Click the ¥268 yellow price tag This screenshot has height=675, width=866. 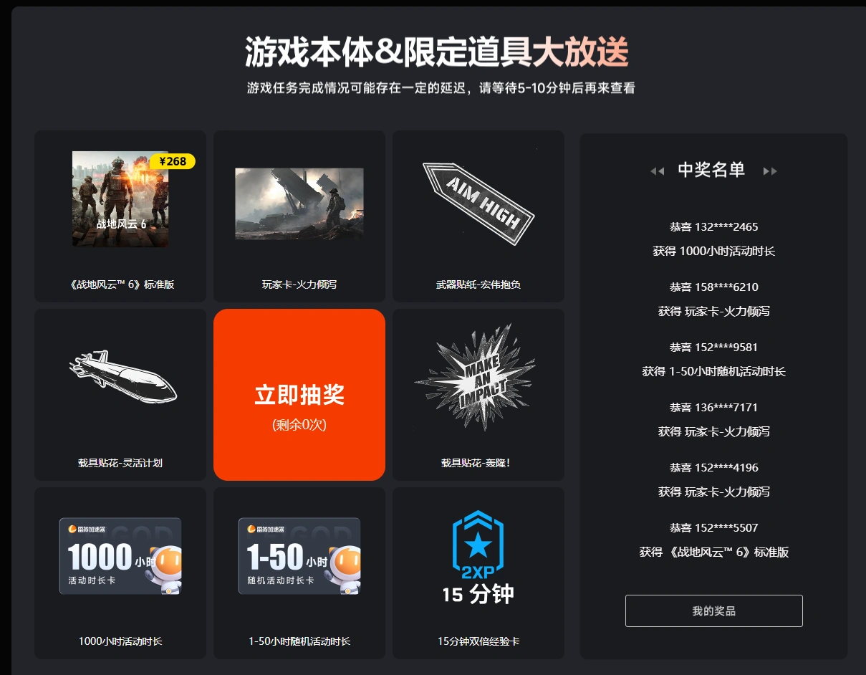point(173,161)
